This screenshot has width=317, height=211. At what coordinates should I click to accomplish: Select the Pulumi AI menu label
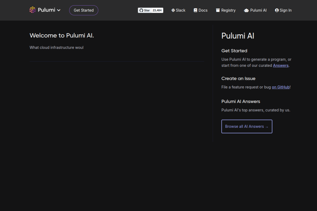[258, 10]
